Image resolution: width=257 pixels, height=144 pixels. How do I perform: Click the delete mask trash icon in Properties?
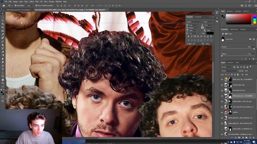253,59
